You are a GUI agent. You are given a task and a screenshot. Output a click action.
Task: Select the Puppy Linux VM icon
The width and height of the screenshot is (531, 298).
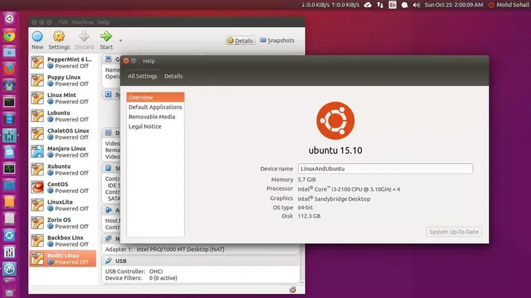[37, 80]
